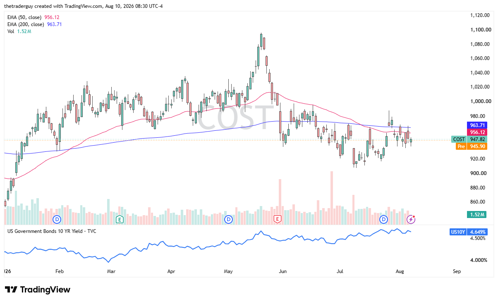Image resolution: width=498 pixels, height=302 pixels.
Task: Click the pink 956.12 price axis label
Action: pos(477,132)
